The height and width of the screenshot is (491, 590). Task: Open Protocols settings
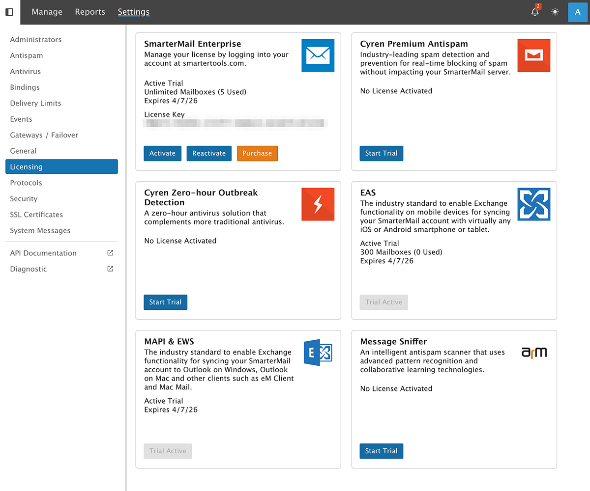(26, 183)
